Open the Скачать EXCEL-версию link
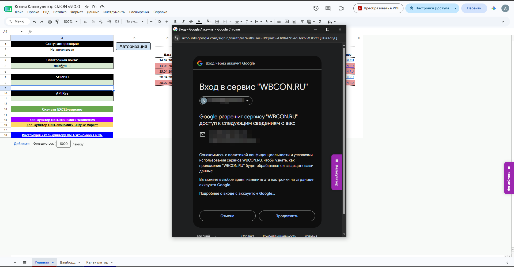The width and height of the screenshot is (514, 267). coord(62,109)
